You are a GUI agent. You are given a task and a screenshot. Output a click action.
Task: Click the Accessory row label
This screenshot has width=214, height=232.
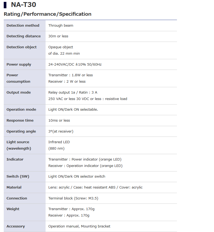point(16,226)
